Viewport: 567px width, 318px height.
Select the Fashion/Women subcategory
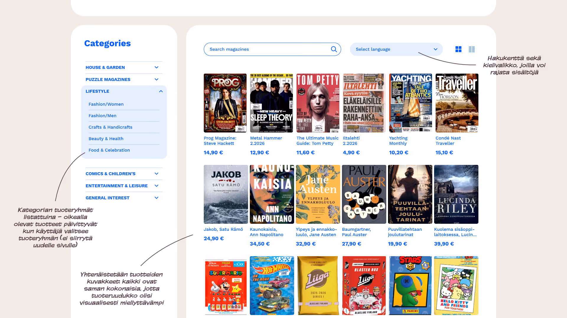point(106,104)
